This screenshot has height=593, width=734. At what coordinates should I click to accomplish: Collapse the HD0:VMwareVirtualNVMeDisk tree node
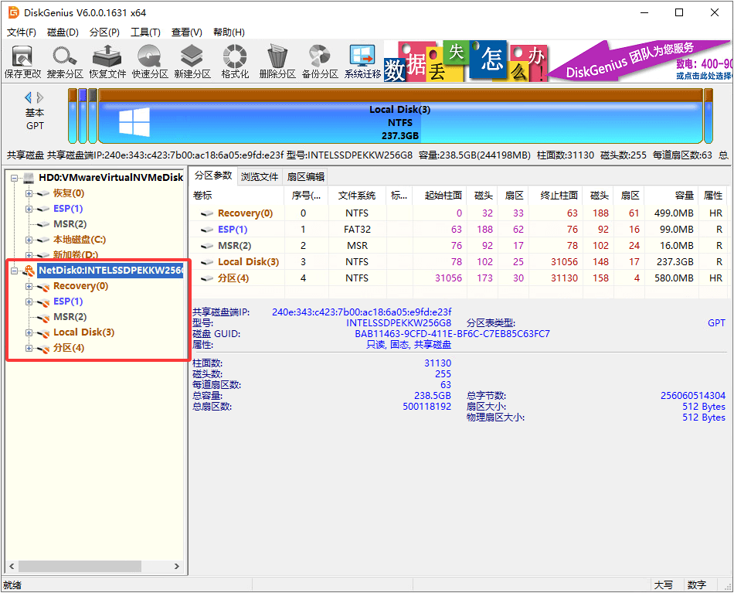pyautogui.click(x=15, y=178)
